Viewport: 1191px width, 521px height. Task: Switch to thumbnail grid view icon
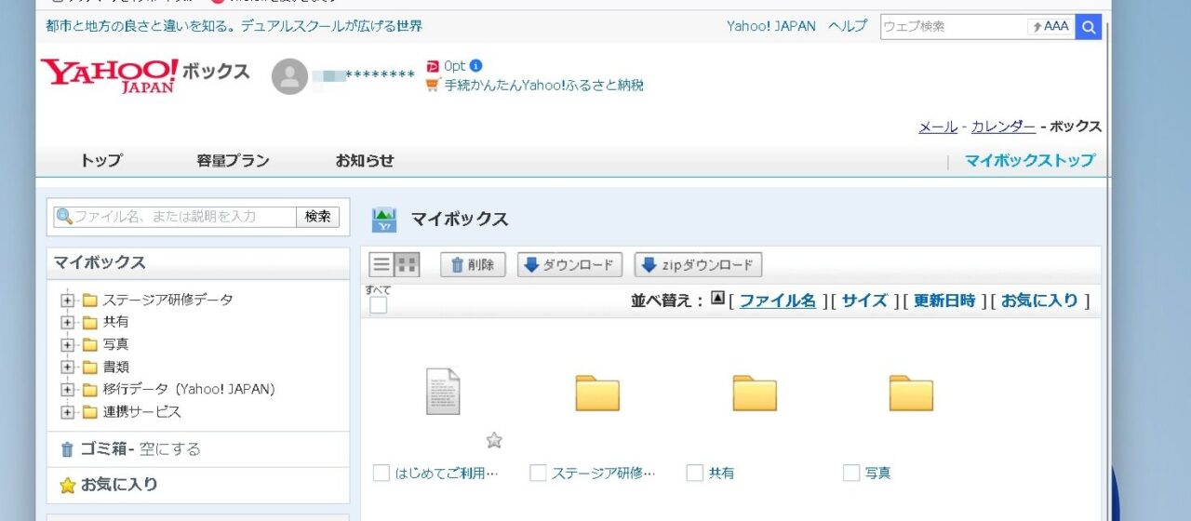[408, 265]
